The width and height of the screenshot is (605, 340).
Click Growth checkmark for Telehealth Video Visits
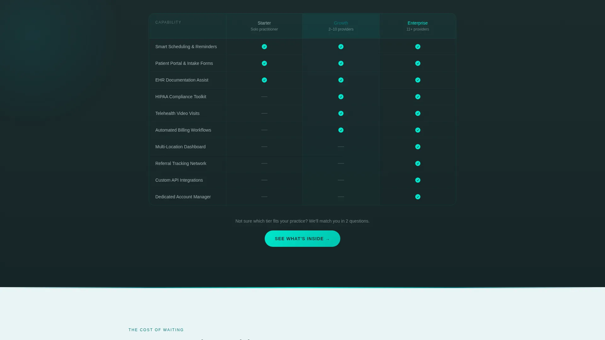pos(341,113)
